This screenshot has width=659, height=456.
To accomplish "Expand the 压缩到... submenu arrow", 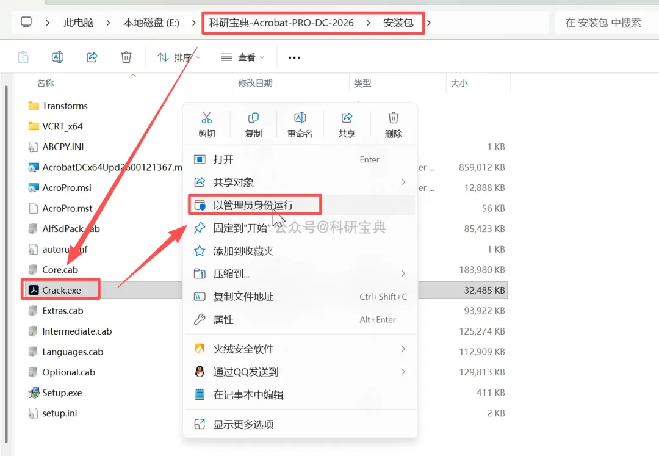I will pyautogui.click(x=403, y=273).
